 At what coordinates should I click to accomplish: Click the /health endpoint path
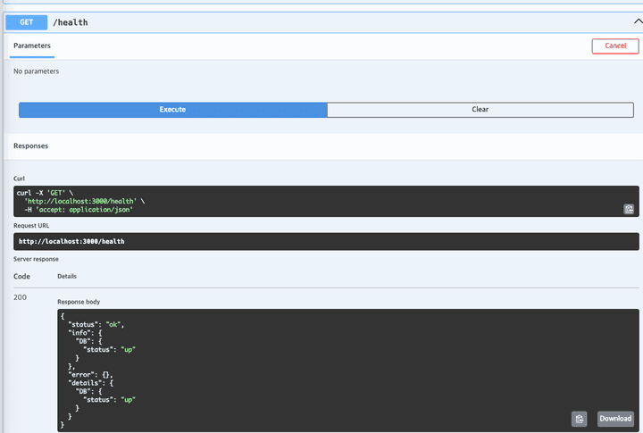coord(71,21)
